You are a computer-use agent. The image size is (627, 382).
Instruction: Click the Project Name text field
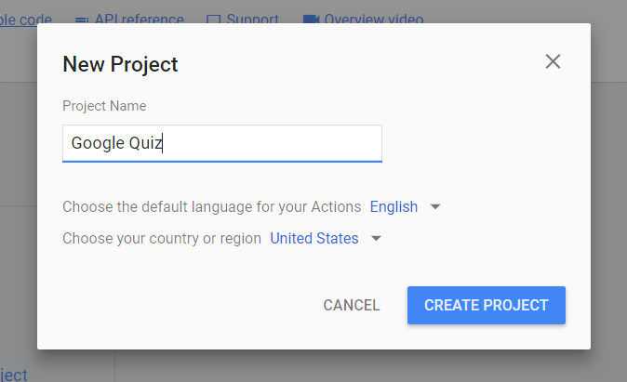pos(222,143)
